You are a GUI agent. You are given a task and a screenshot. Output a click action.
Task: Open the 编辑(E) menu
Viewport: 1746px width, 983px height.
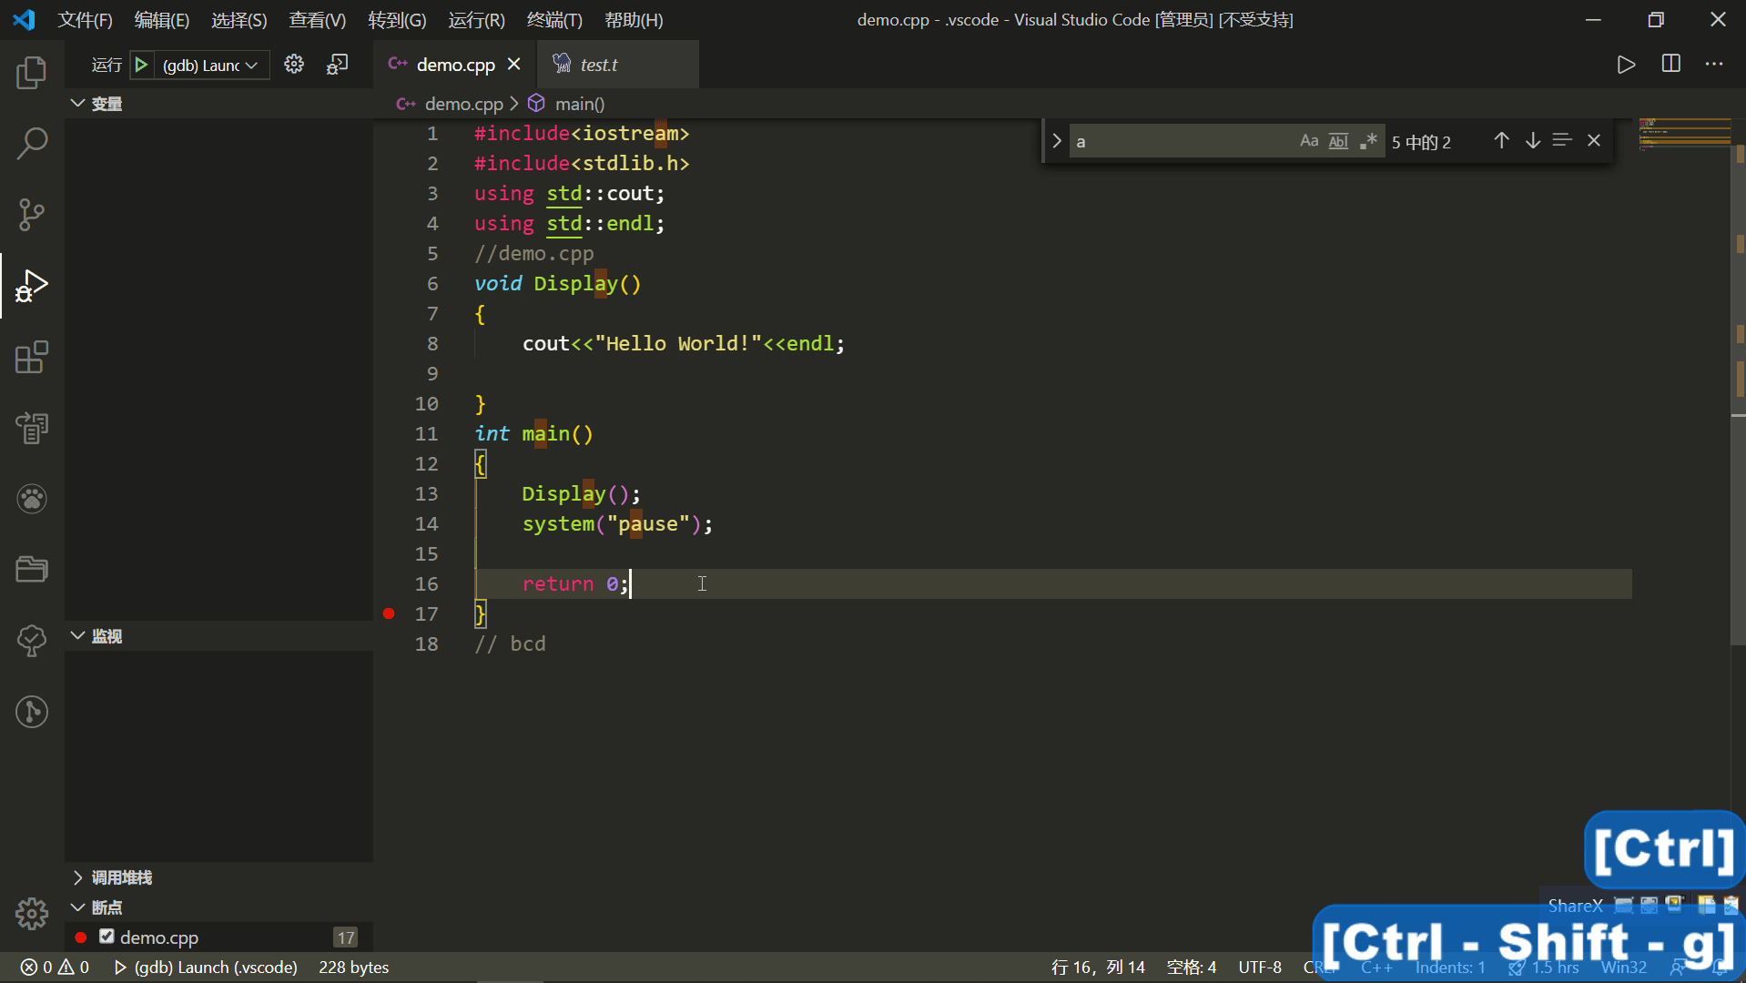162,20
